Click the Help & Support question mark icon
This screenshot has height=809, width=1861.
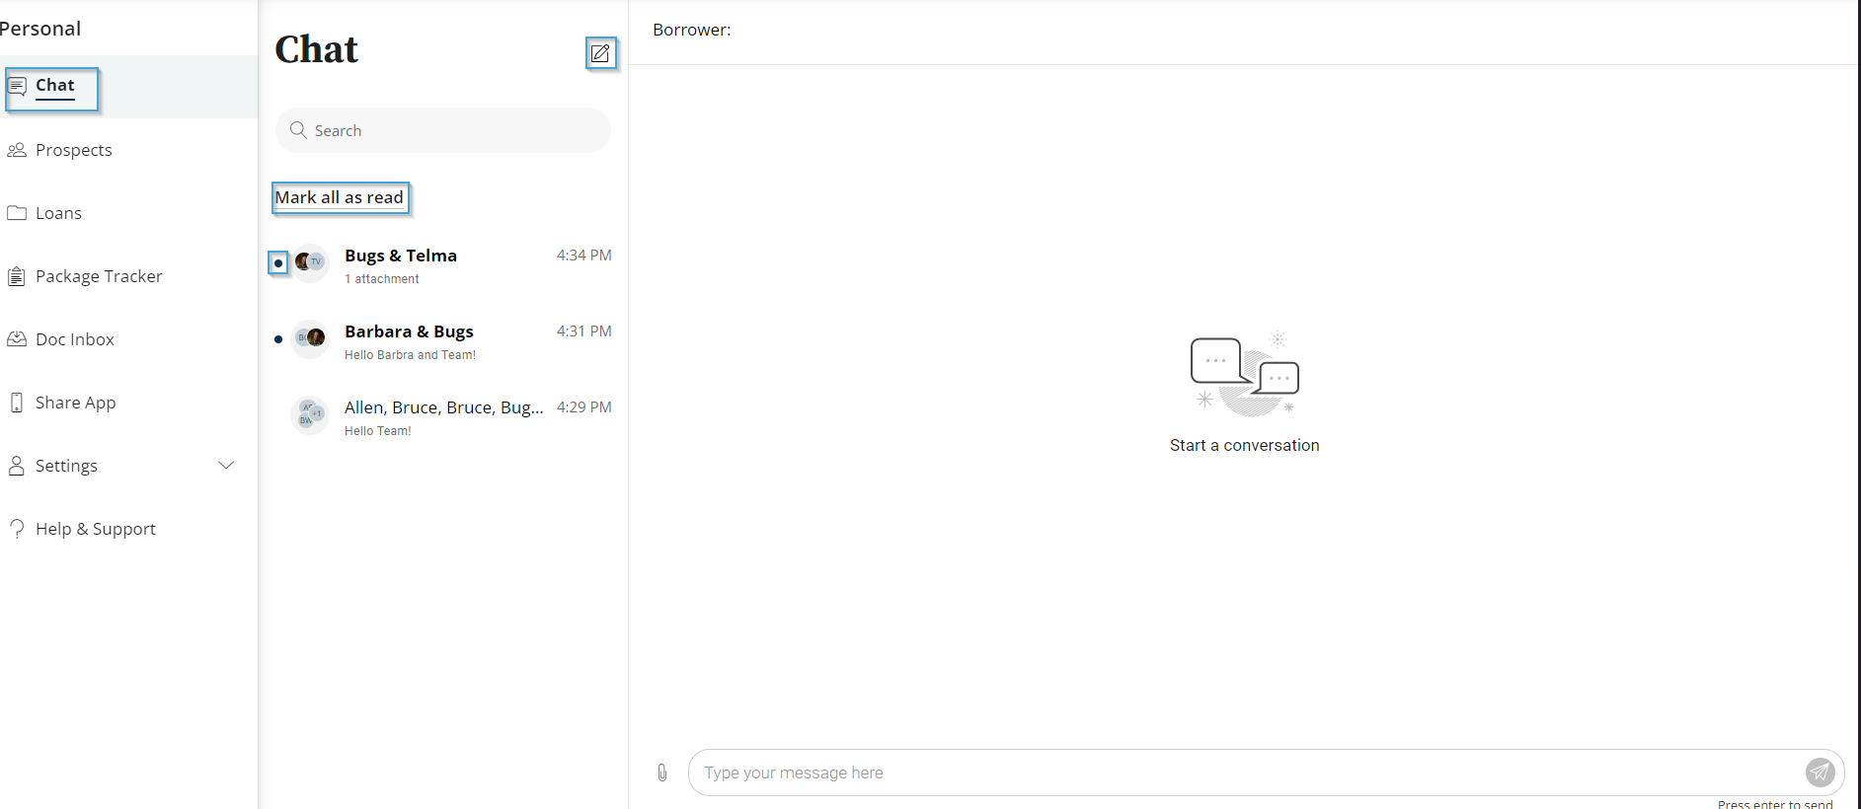coord(17,529)
